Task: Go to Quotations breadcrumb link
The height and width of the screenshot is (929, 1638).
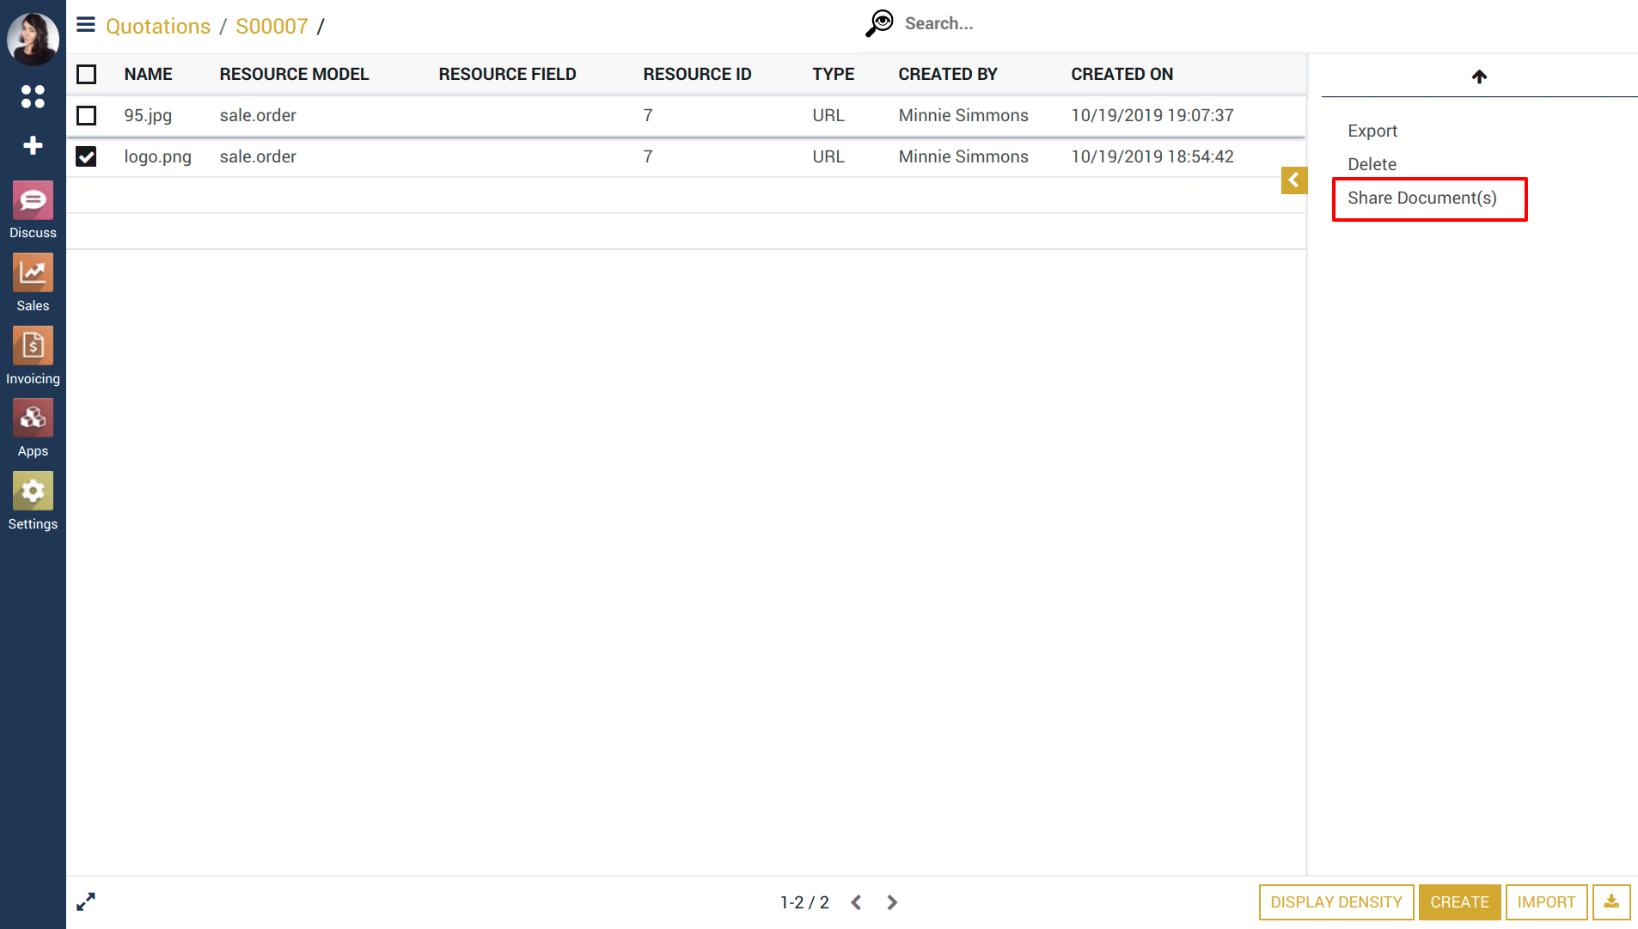Action: (158, 26)
